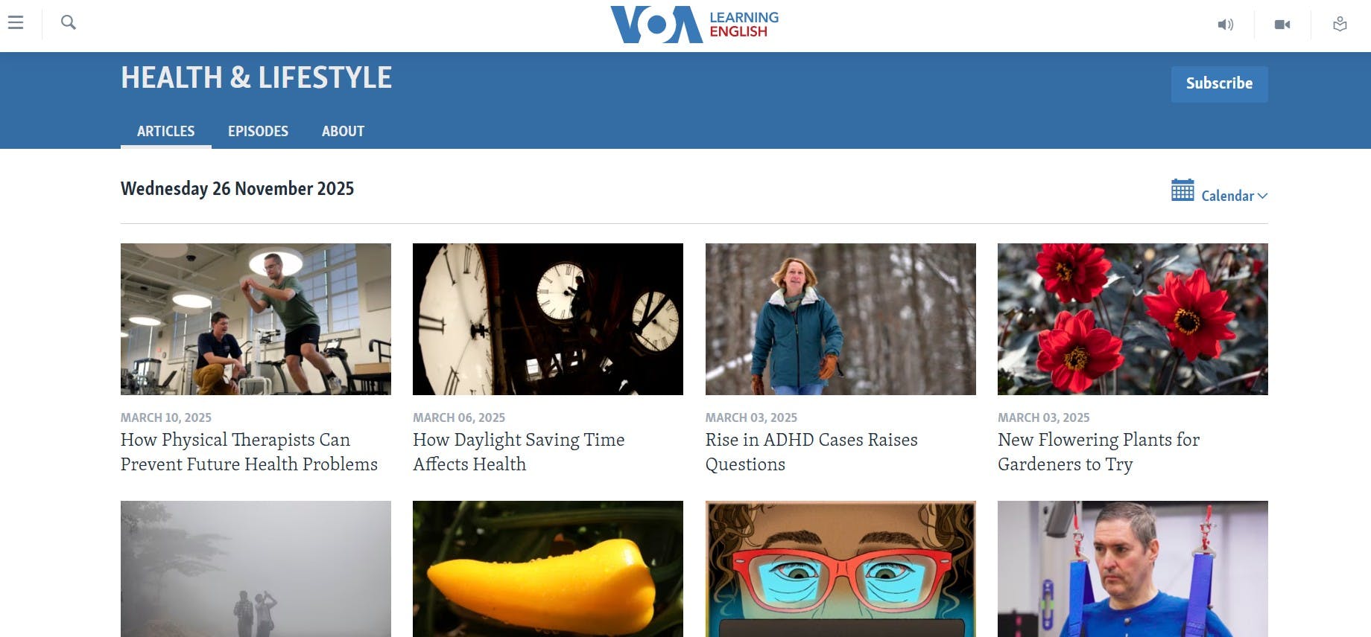
Task: Click the illustrated red glasses thumbnail
Action: [x=840, y=569]
